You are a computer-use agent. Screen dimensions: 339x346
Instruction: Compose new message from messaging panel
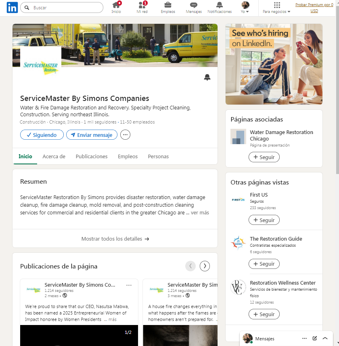point(315,338)
